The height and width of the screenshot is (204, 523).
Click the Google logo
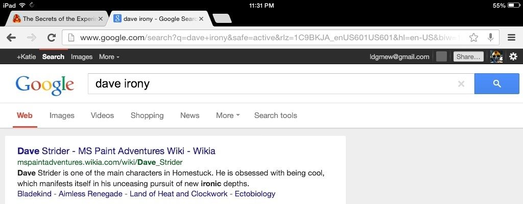45,85
